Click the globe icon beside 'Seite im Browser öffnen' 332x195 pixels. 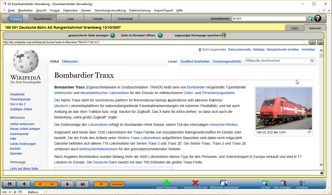click(x=160, y=36)
